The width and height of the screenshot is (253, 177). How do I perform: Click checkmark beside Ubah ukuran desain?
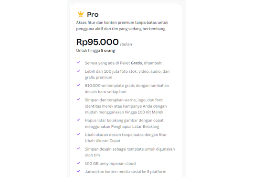[79, 134]
